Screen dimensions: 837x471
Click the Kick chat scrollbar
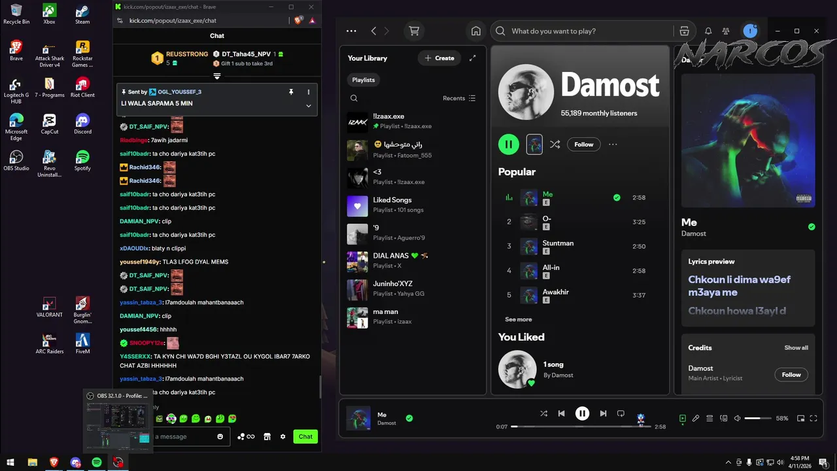pyautogui.click(x=320, y=387)
